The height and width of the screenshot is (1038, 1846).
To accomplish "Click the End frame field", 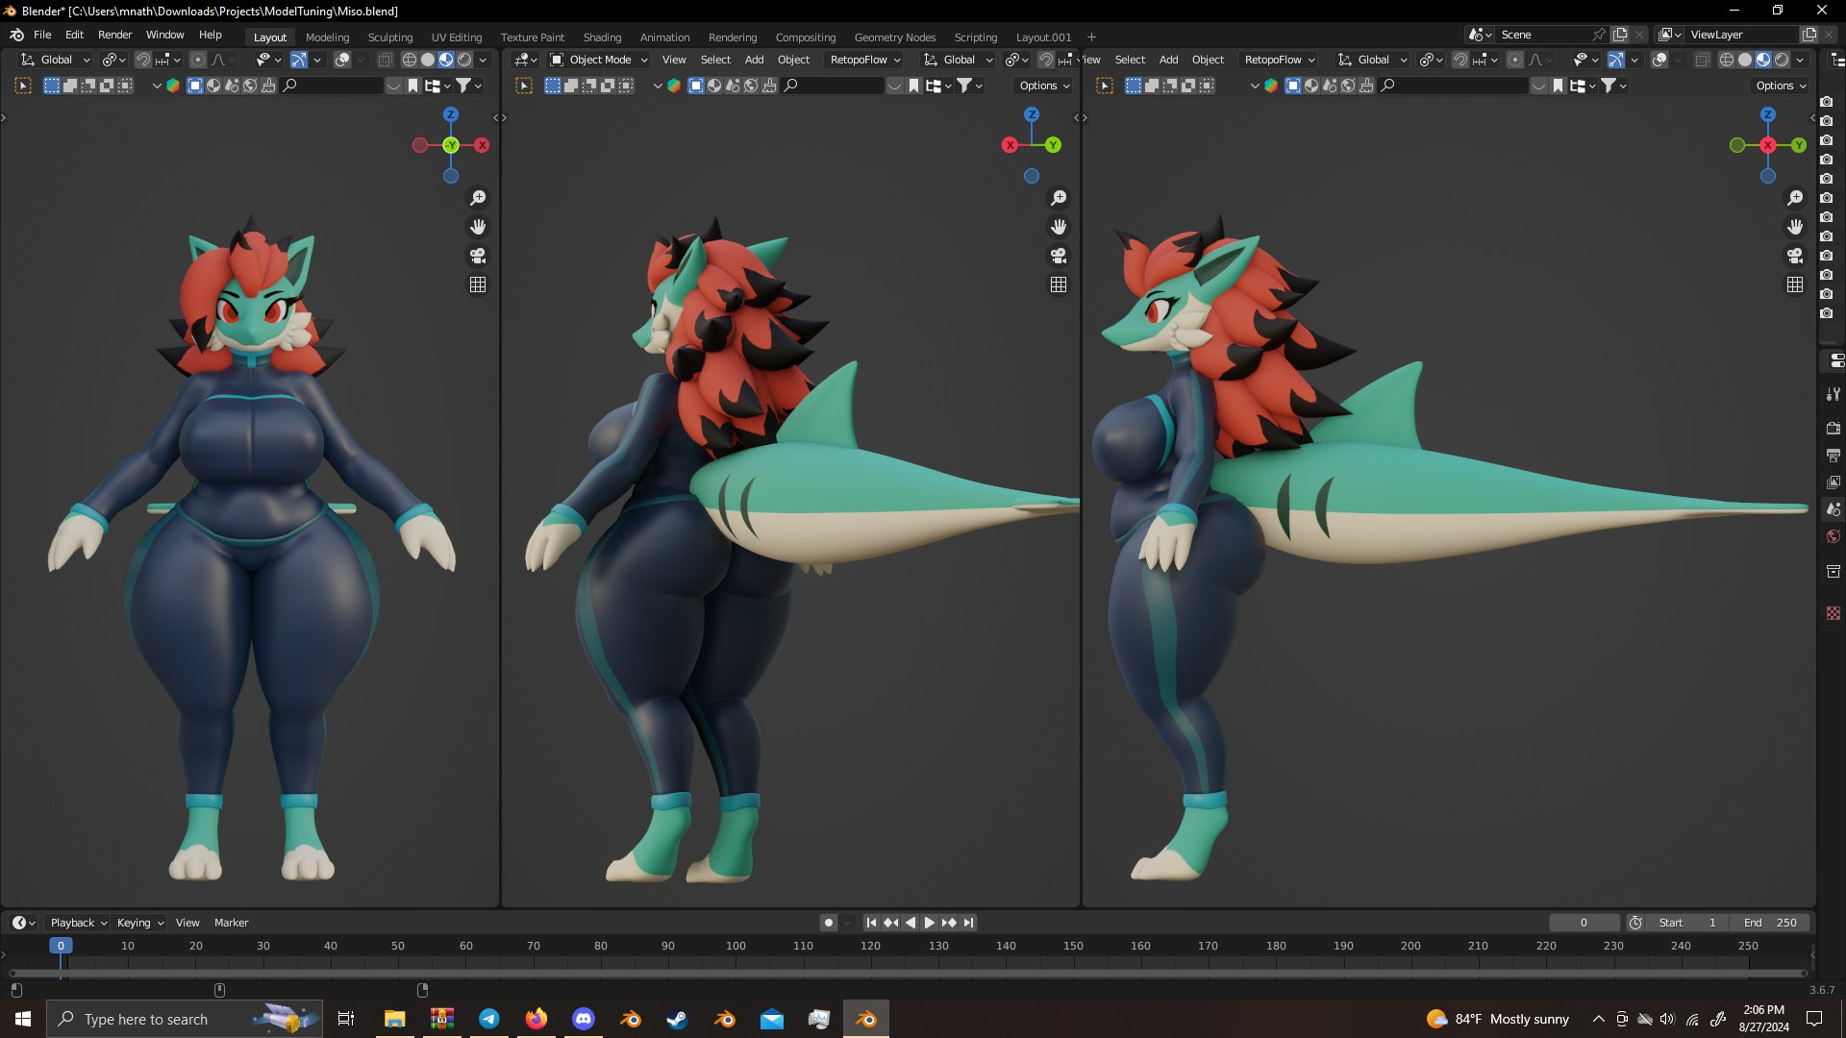I will pyautogui.click(x=1770, y=923).
